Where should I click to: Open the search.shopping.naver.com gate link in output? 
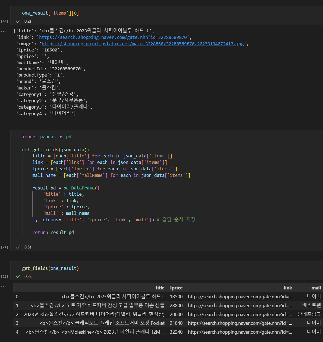point(113,37)
